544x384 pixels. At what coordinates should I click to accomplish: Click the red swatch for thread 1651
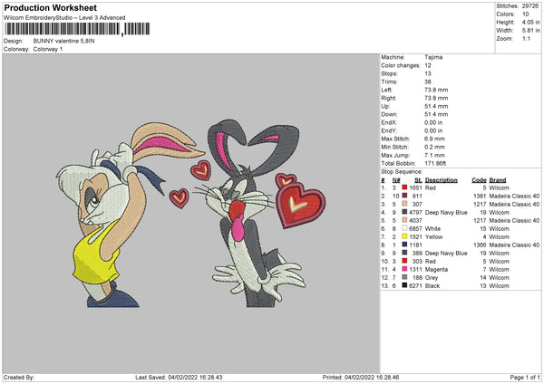pyautogui.click(x=404, y=187)
